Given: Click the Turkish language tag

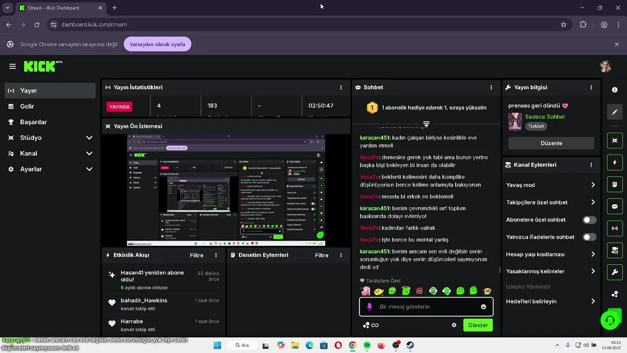Looking at the screenshot, I should point(536,126).
